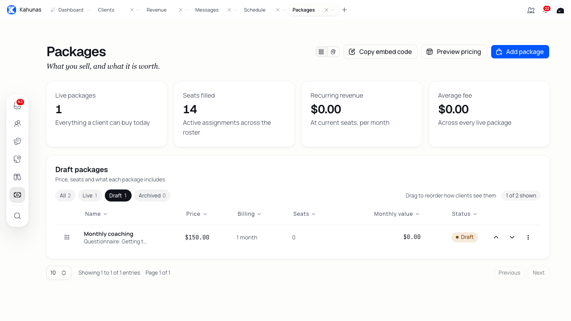The image size is (571, 321).
Task: Switch to the Schedule tab
Action: coord(255,10)
